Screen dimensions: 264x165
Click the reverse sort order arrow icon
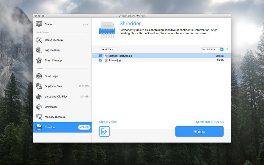(x=226, y=49)
